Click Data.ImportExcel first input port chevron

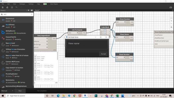point(47,38)
